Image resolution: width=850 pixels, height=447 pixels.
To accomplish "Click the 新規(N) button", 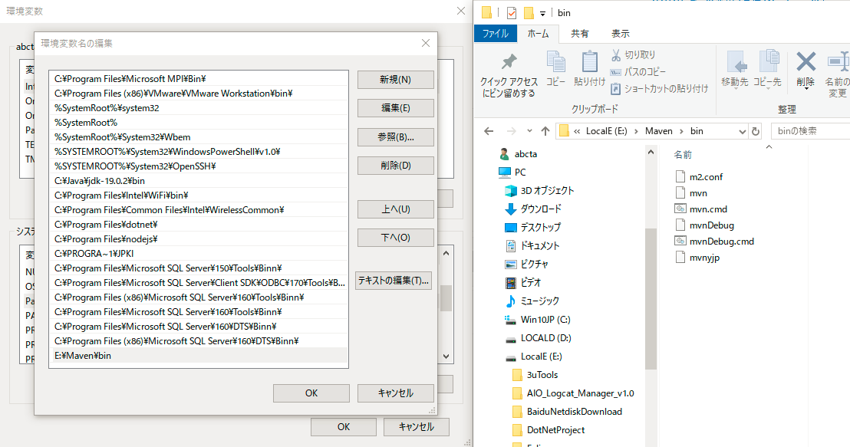I will [x=396, y=80].
